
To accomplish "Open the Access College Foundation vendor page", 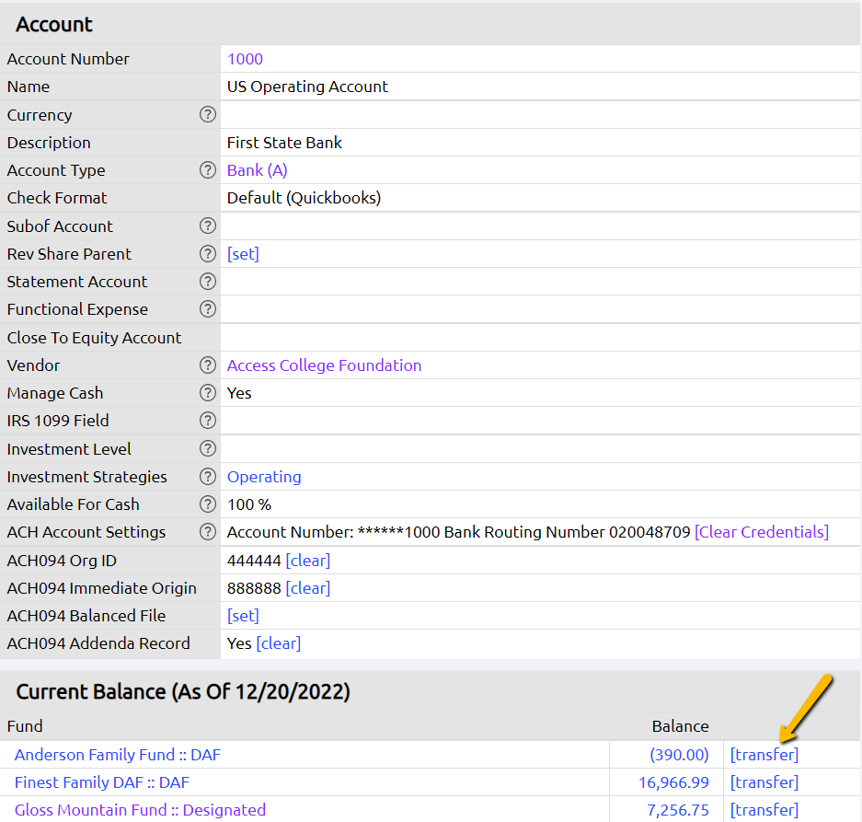I will pos(324,365).
